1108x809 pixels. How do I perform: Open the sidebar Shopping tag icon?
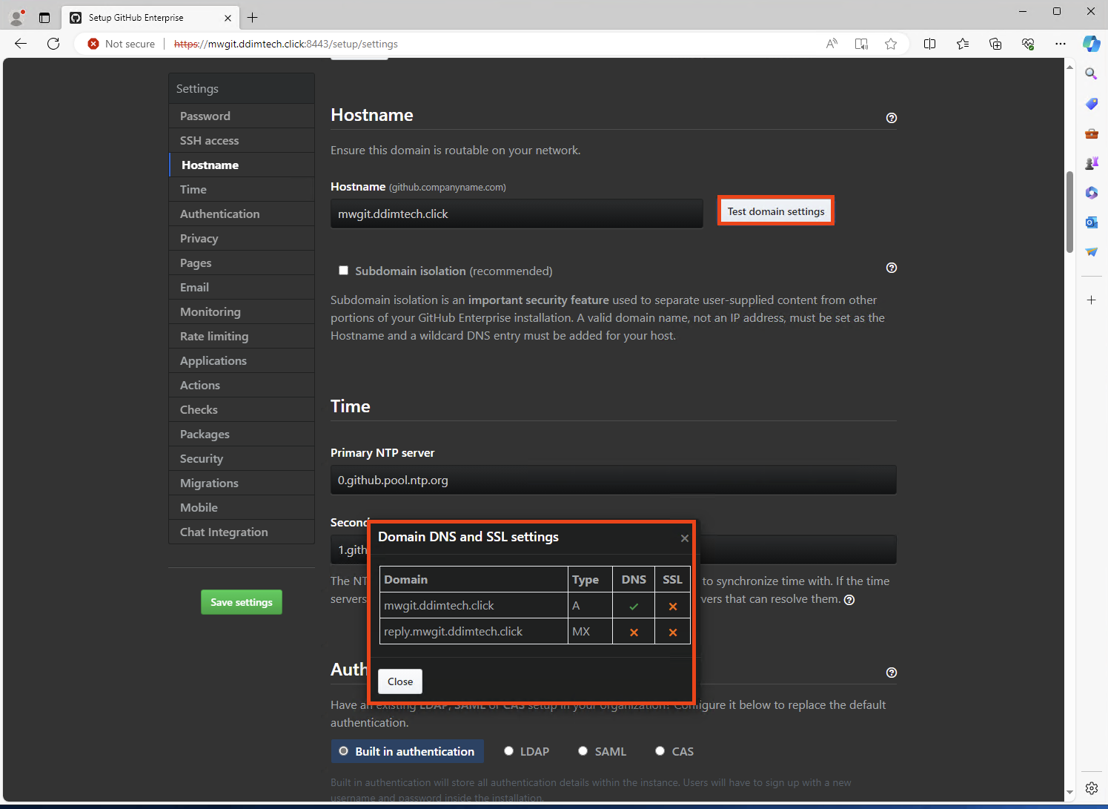click(1091, 104)
